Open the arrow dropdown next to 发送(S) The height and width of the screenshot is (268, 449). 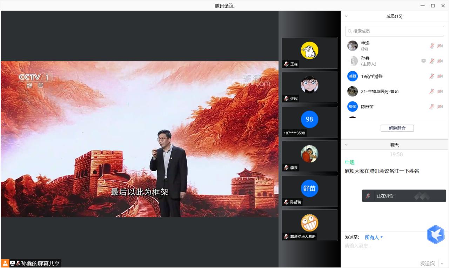(442, 263)
